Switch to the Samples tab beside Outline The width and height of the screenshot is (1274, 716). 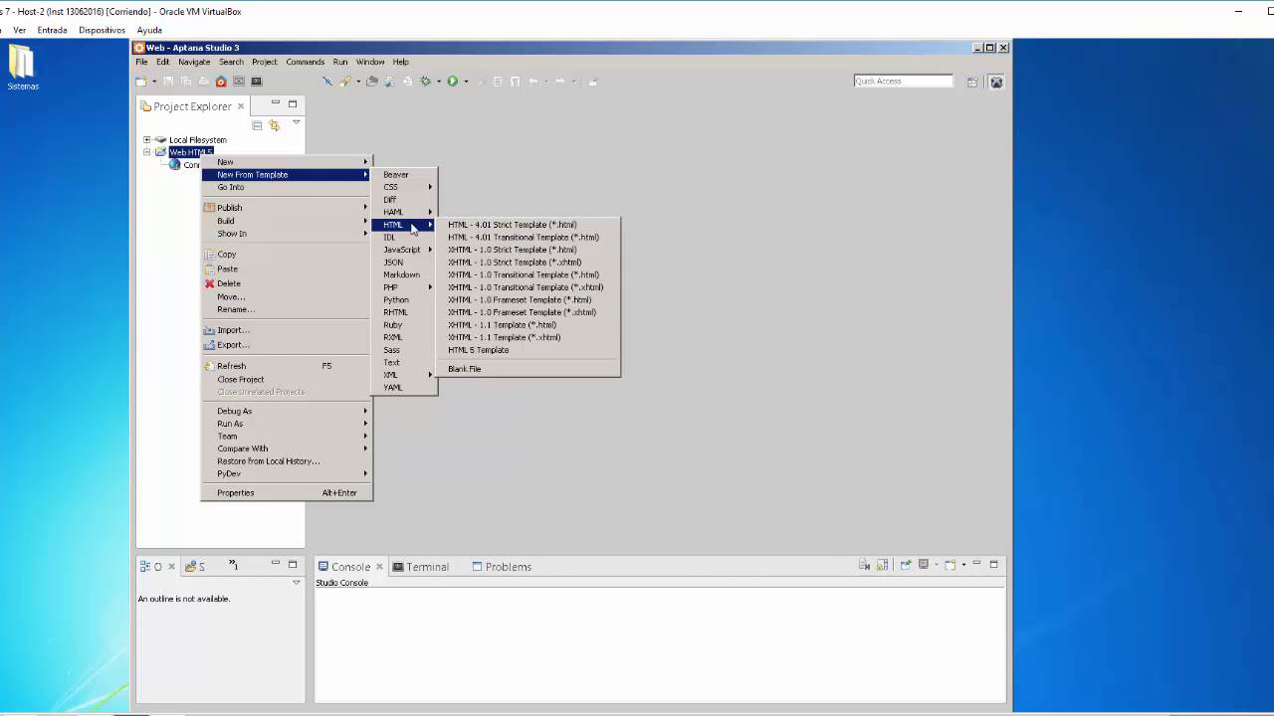pos(195,567)
